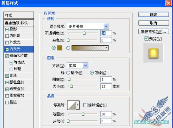
Task: Click the 范围 value field
Action: tap(106, 114)
